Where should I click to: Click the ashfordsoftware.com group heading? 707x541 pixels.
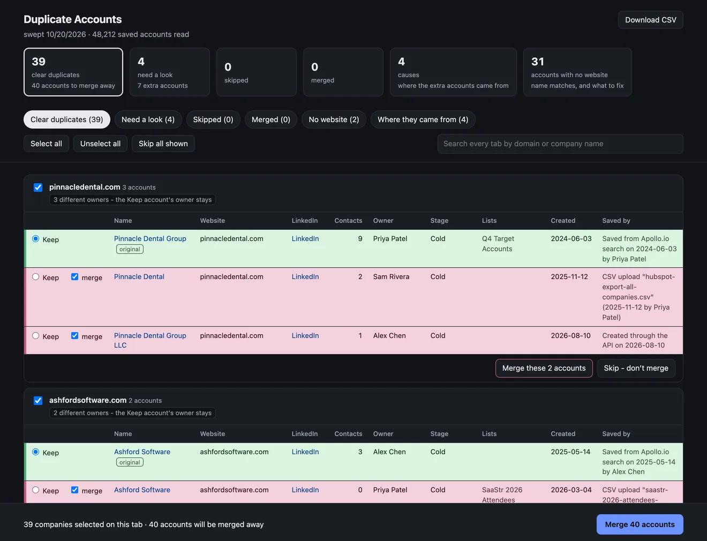88,400
